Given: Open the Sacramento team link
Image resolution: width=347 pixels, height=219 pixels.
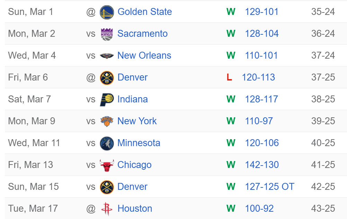Looking at the screenshot, I should point(142,34).
